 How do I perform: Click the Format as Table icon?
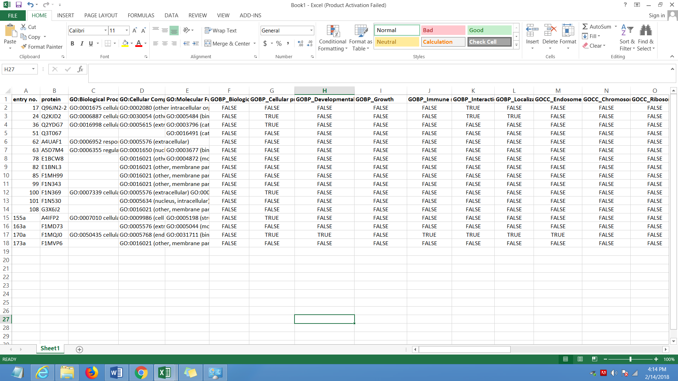pyautogui.click(x=361, y=31)
